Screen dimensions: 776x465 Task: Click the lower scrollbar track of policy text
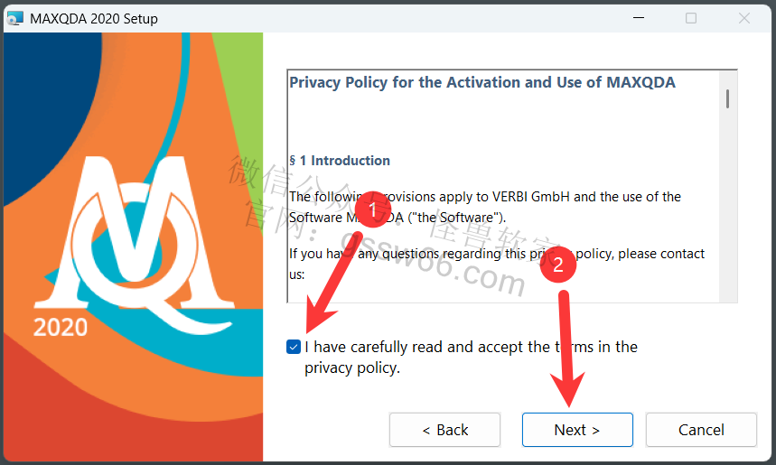727,208
